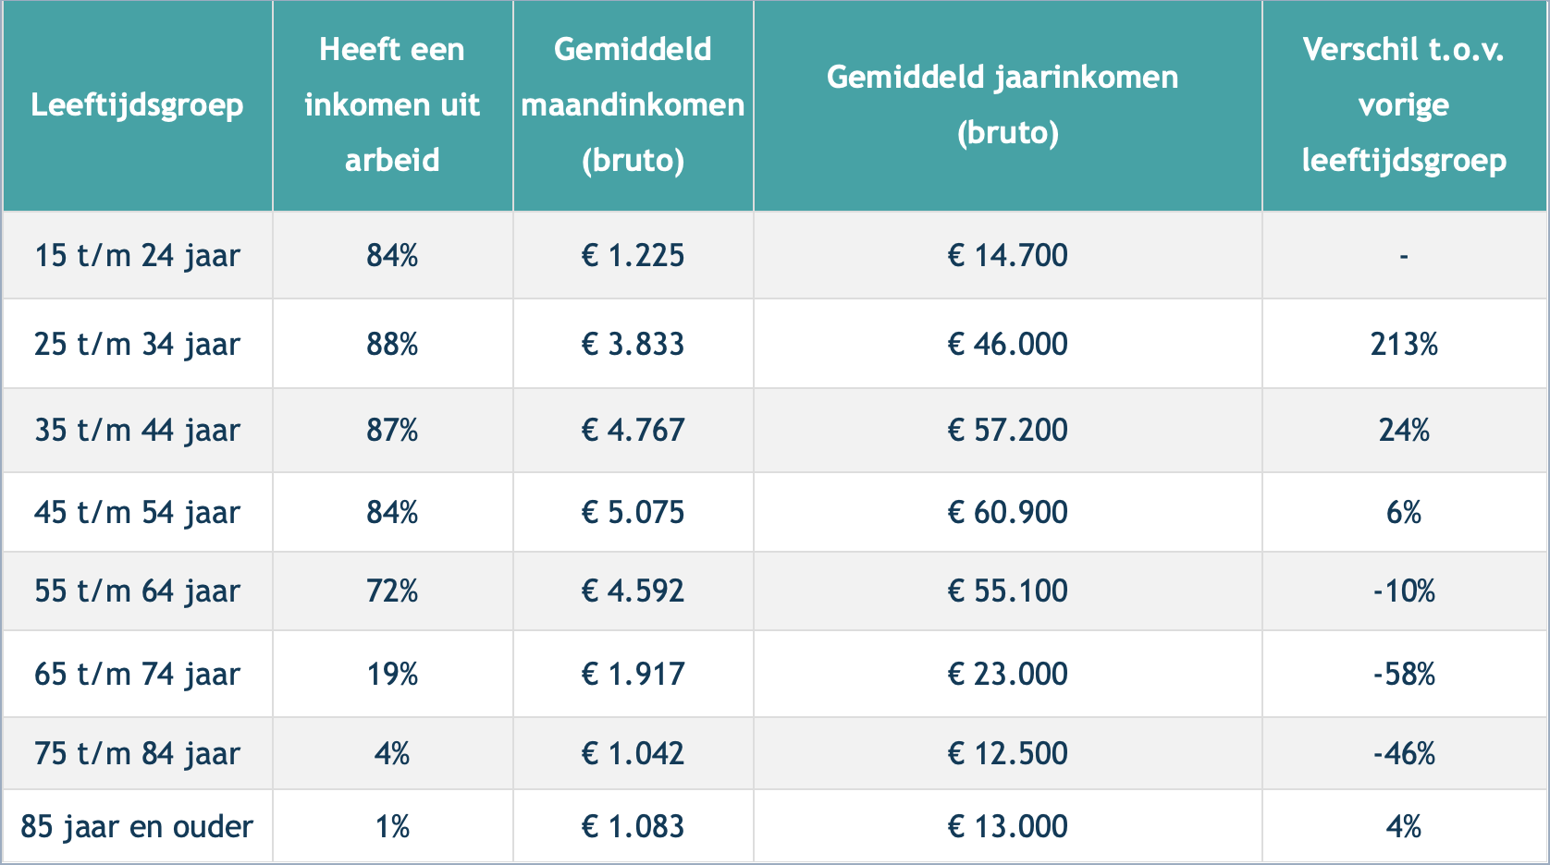Viewport: 1550px width, 865px height.
Task: Select the 85 jaar en ouder row label
Action: 137,826
